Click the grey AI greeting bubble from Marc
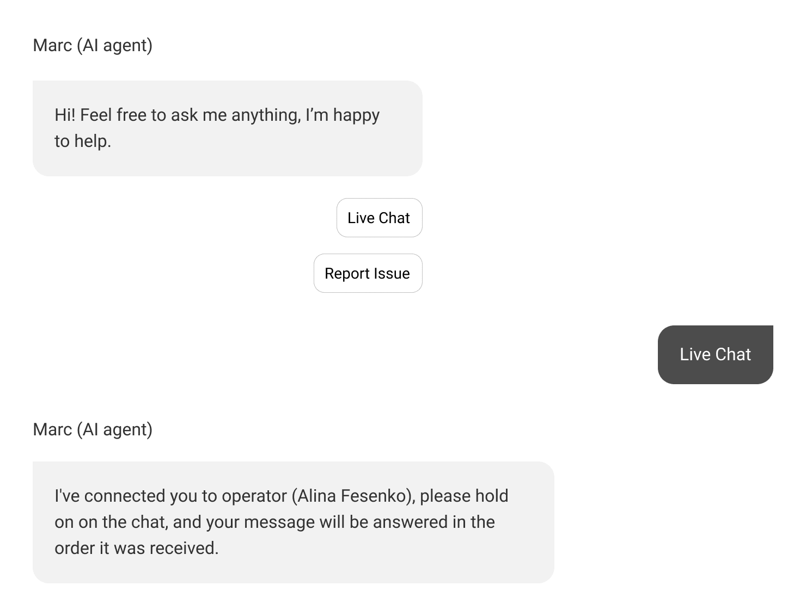Screen dimensions: 806x616 [227, 128]
